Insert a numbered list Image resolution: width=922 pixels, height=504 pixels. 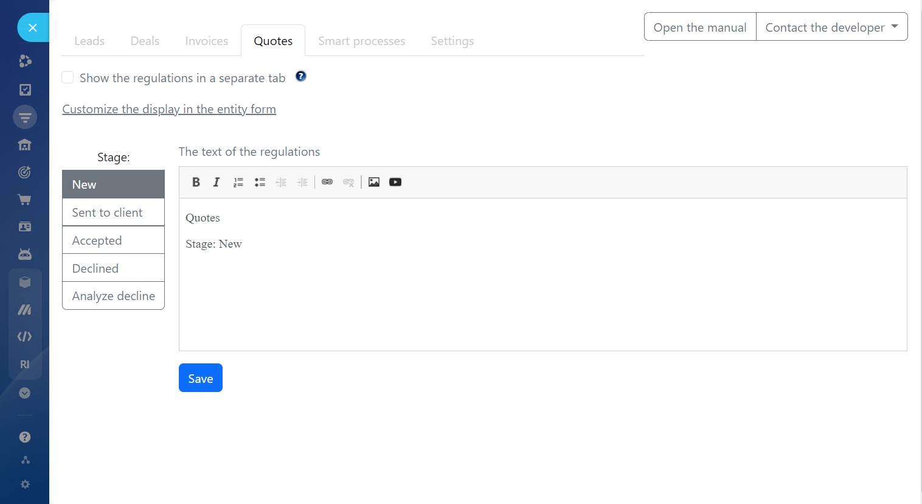coord(238,182)
